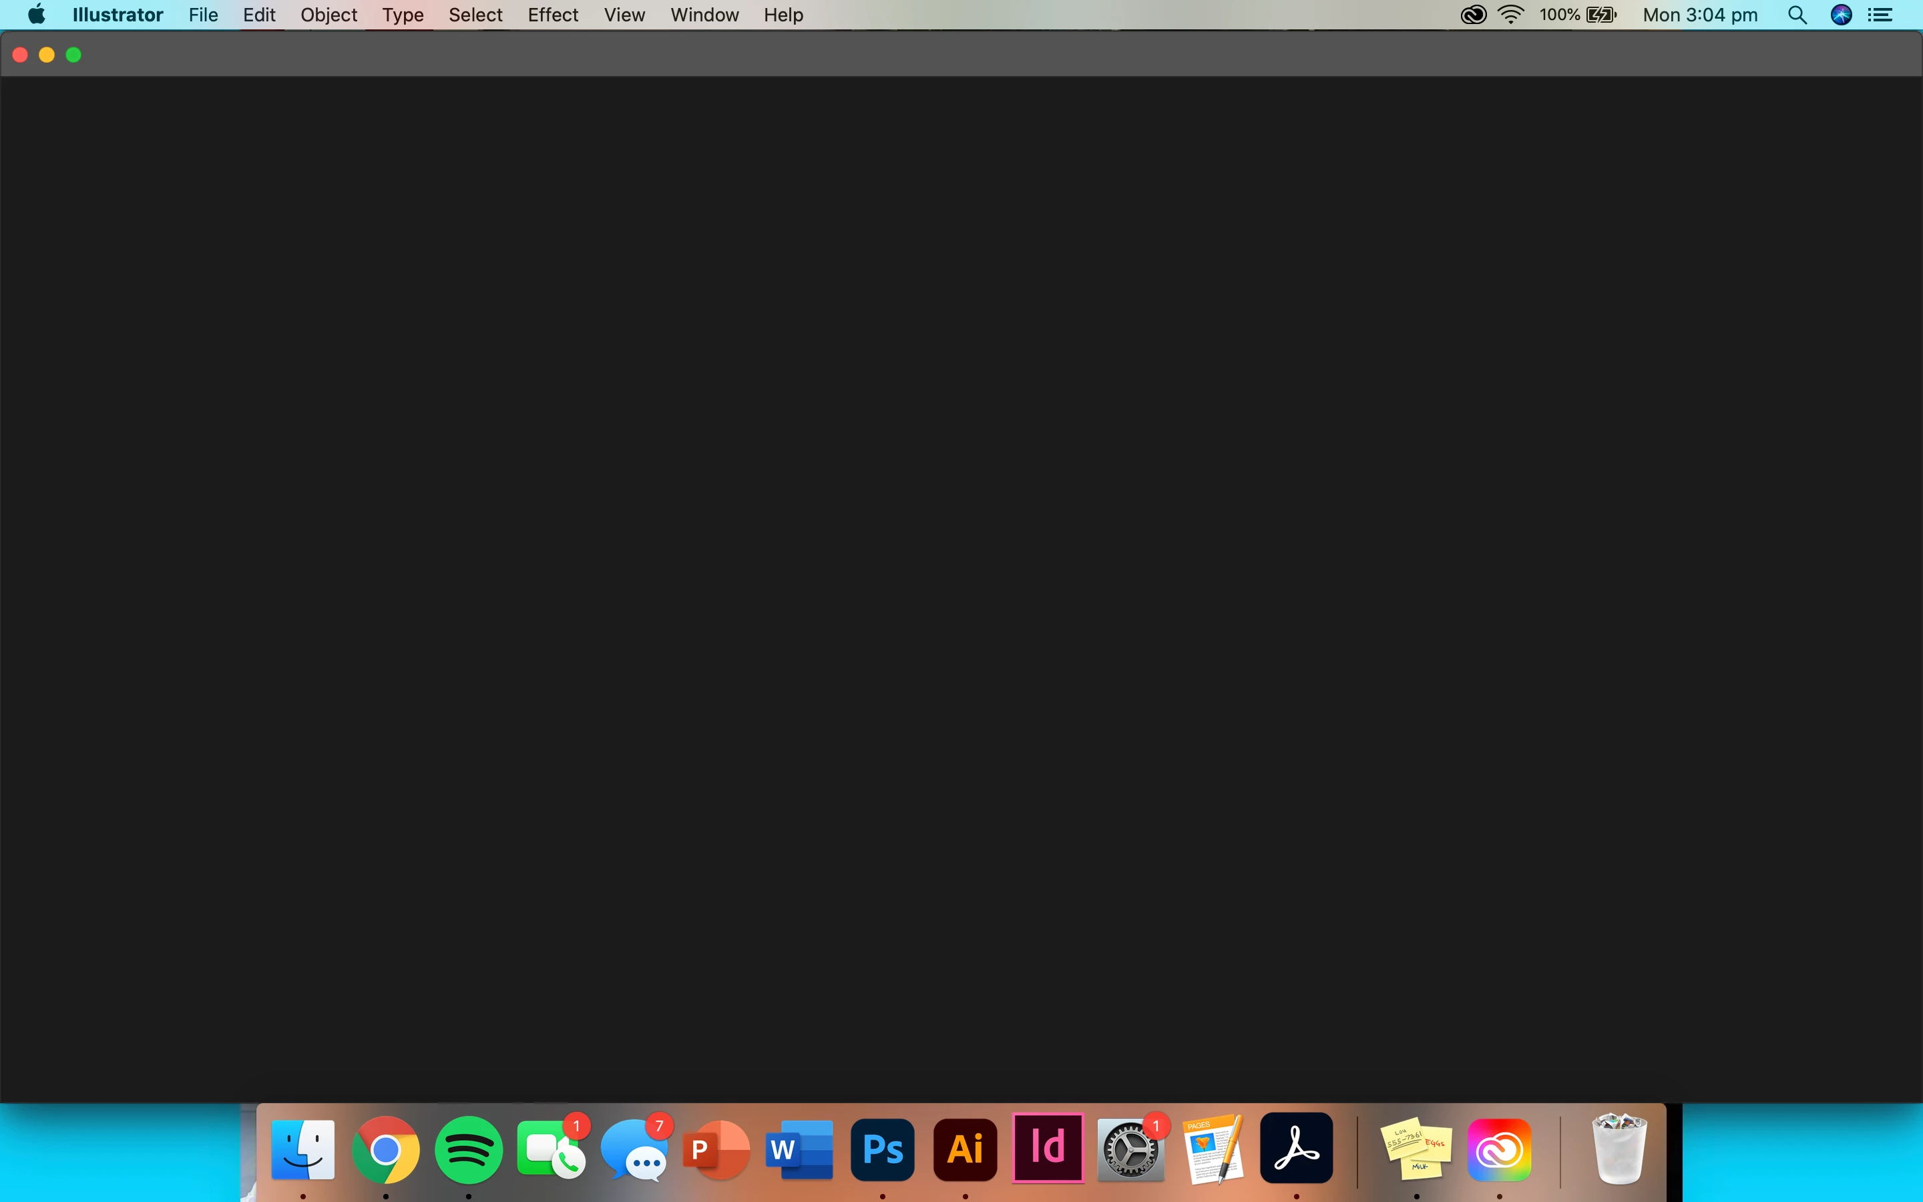Open Spotify from the dock
Viewport: 1923px width, 1202px height.
tap(468, 1149)
